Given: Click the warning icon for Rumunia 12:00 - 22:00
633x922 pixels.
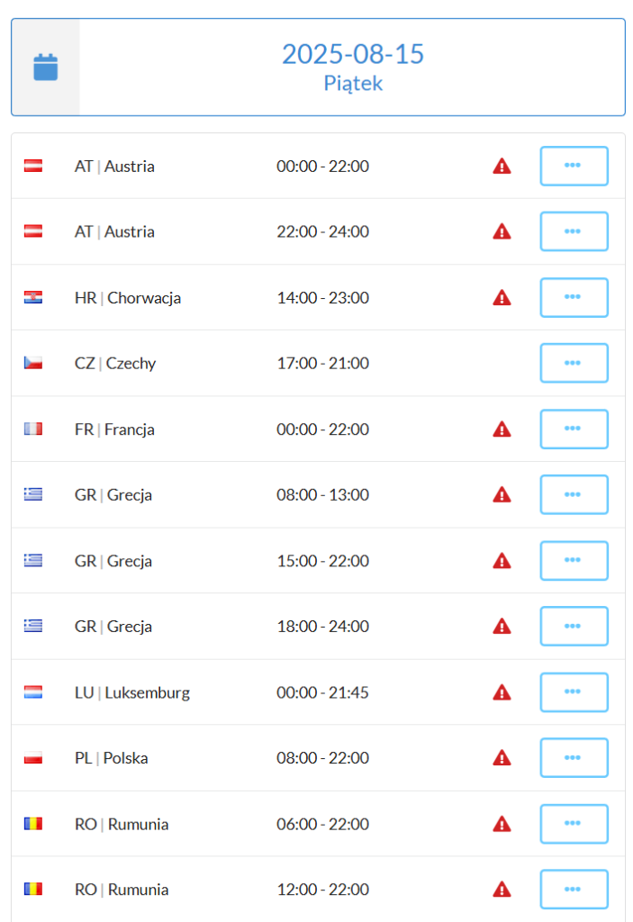Looking at the screenshot, I should click(502, 889).
